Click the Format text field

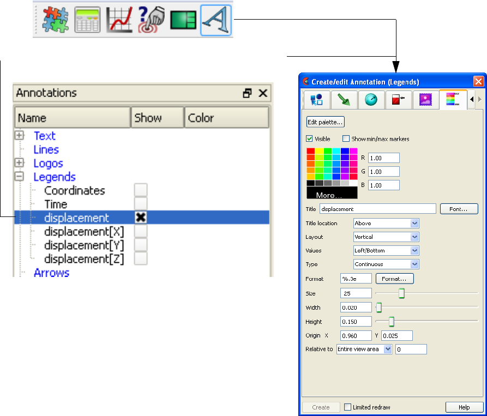point(356,279)
